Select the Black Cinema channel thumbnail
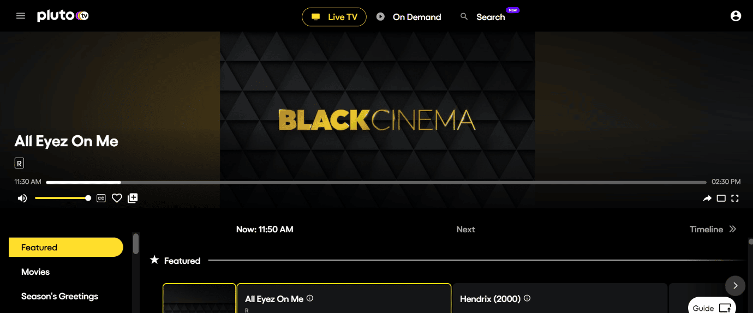The width and height of the screenshot is (753, 313). point(199,298)
